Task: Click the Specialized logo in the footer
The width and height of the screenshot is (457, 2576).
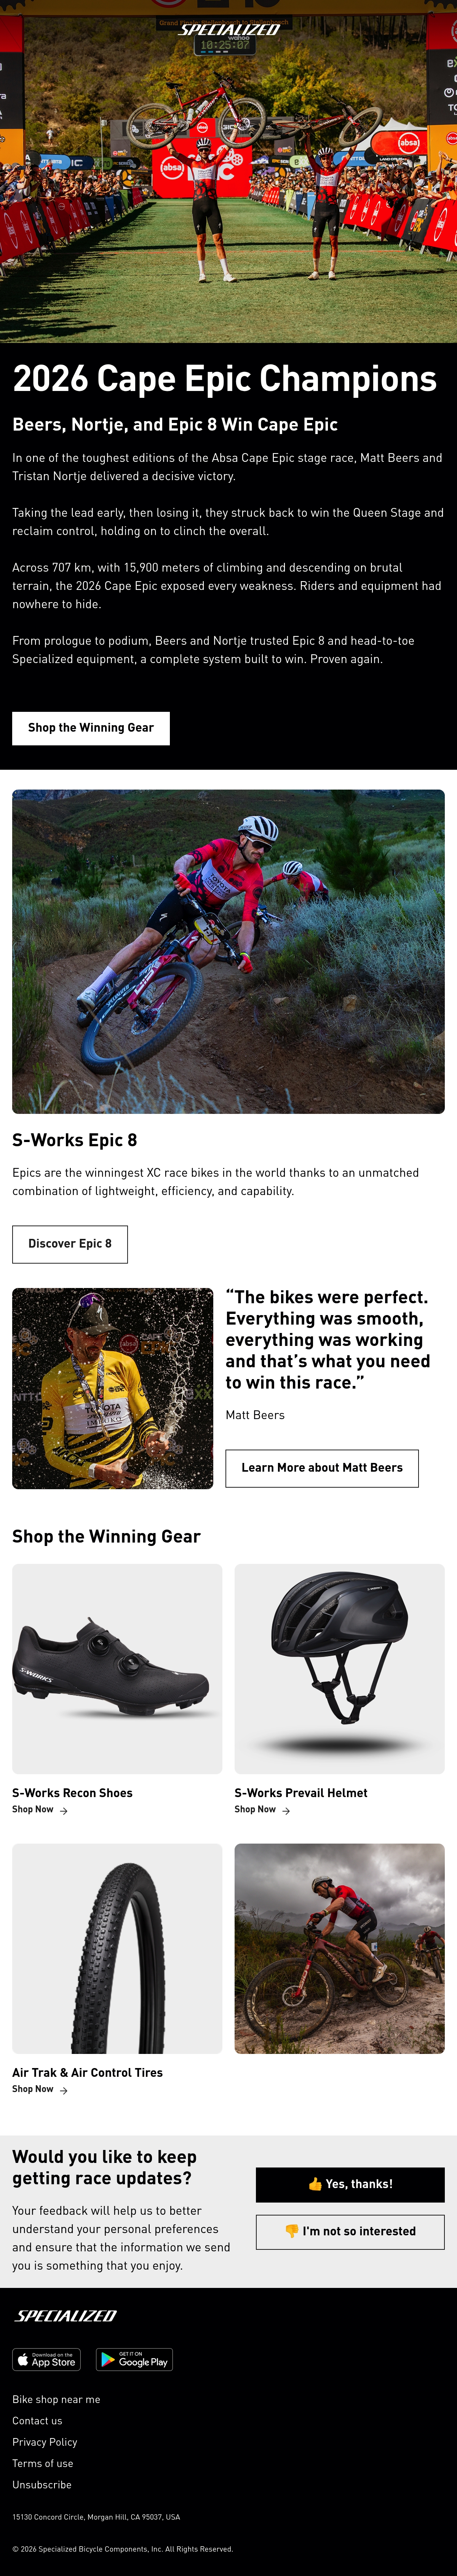Action: point(66,2315)
